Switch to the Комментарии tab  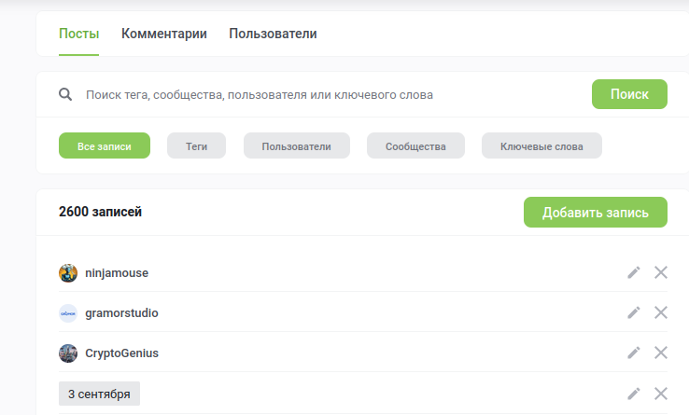click(x=164, y=34)
